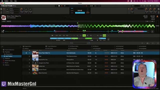Viewport: 160px width, 90px height.
Task: Turn on Reverb effect OFF button
Action: click(x=26, y=13)
